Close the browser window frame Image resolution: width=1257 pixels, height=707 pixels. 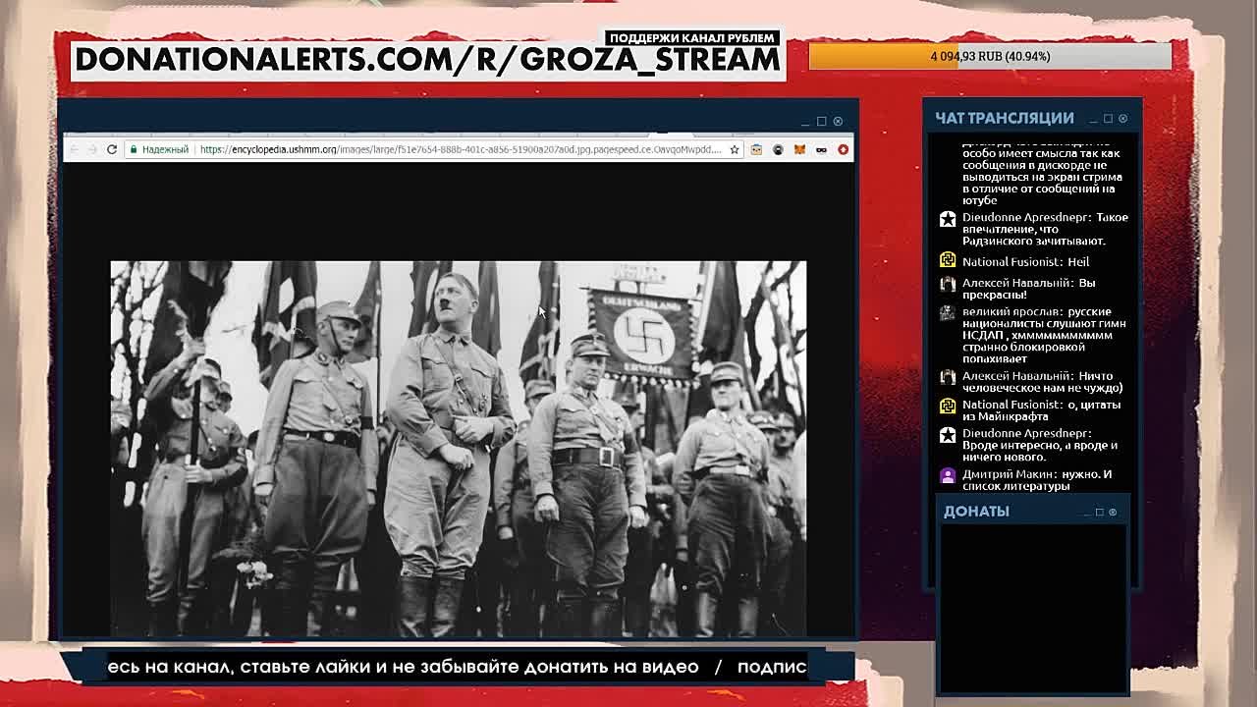pyautogui.click(x=838, y=122)
